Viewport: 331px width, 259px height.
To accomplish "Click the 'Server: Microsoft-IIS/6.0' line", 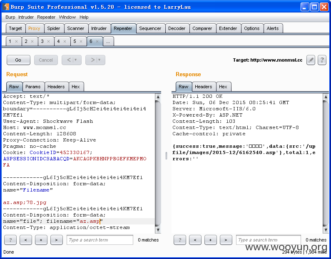I will point(214,109).
